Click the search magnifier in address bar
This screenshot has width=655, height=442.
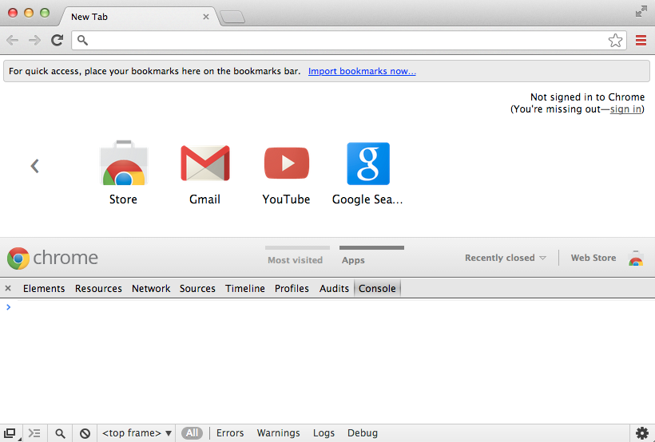(x=83, y=40)
